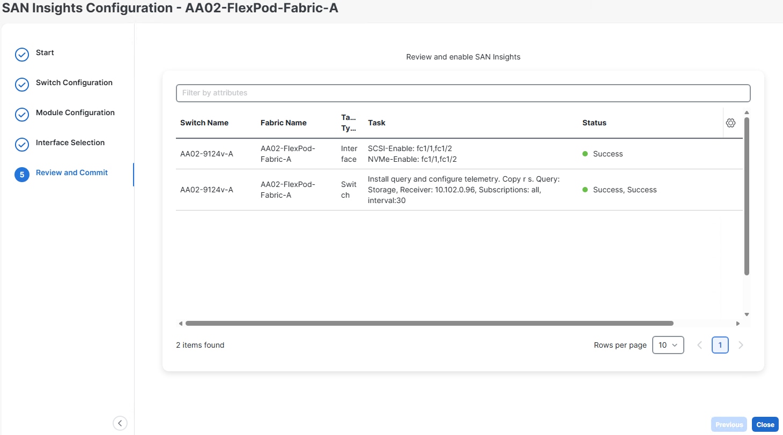Sort by the Task Type column header
Screen dimensions: 783x435
tap(349, 123)
